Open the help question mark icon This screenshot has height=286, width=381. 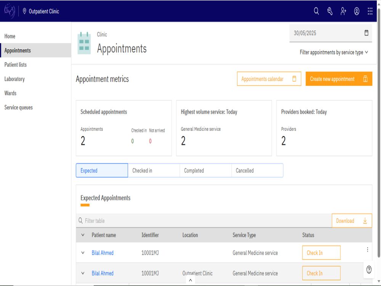coord(369,270)
